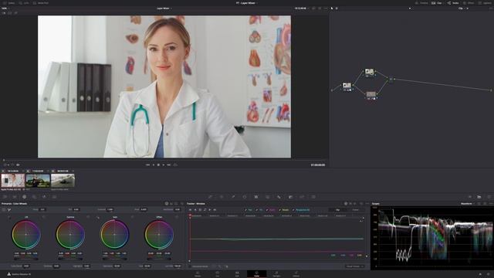The width and height of the screenshot is (494, 278).
Task: Open the 3D palette icon
Action: point(313,197)
